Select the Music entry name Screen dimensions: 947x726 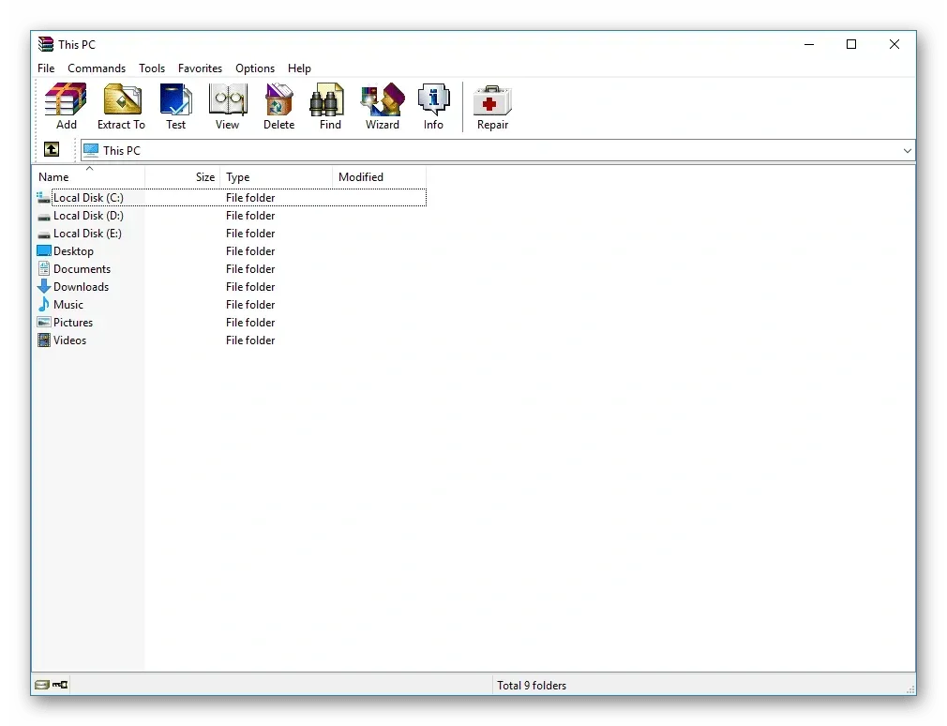[68, 305]
